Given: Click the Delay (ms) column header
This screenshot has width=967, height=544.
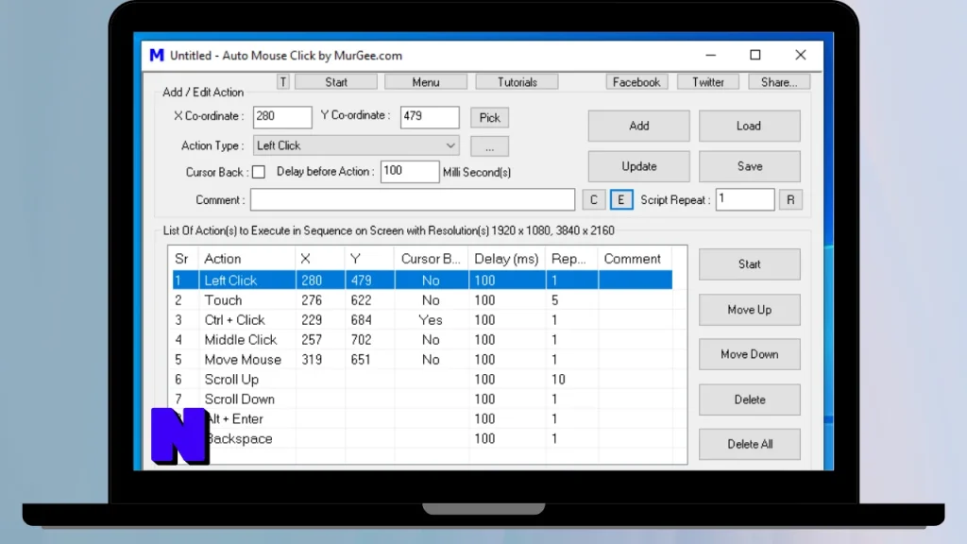Looking at the screenshot, I should click(507, 259).
